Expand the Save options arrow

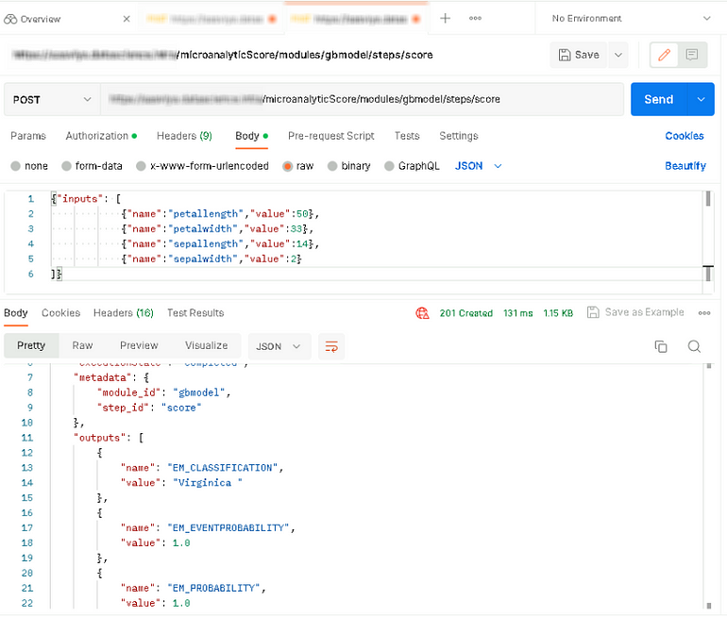618,55
